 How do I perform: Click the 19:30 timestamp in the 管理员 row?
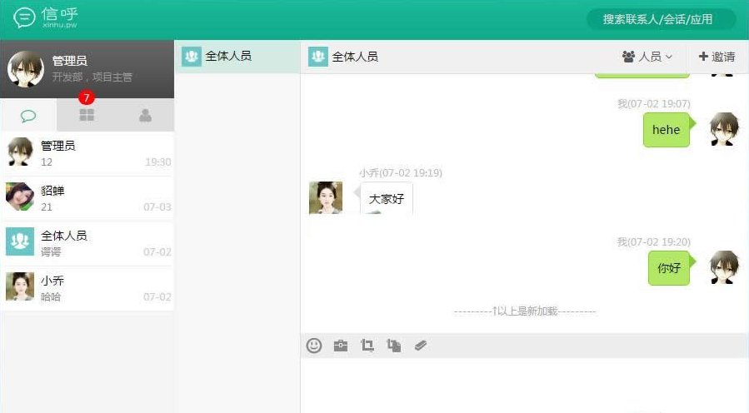coord(158,162)
